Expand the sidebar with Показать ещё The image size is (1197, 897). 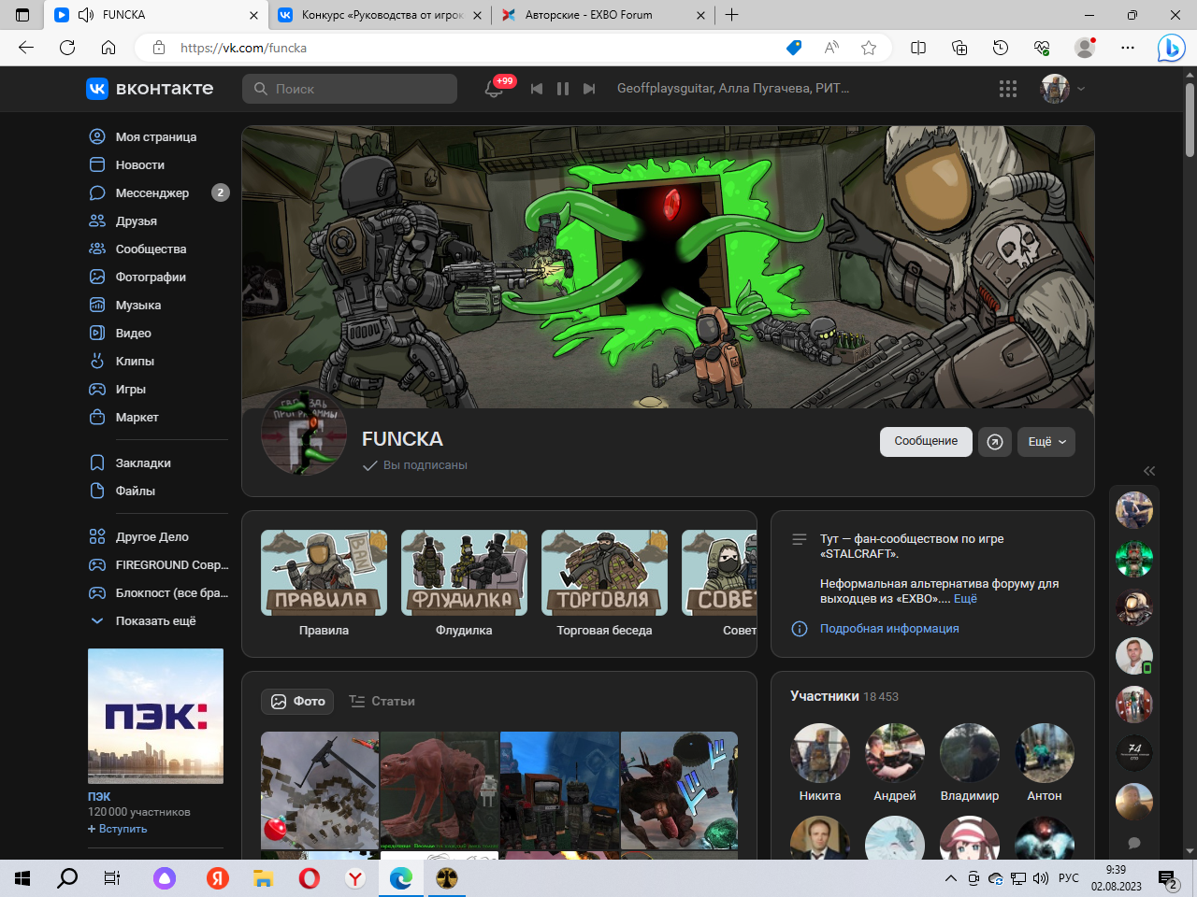pyautogui.click(x=157, y=620)
